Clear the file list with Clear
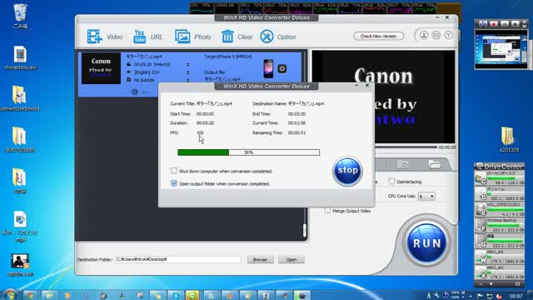This screenshot has width=533, height=300. click(x=237, y=37)
